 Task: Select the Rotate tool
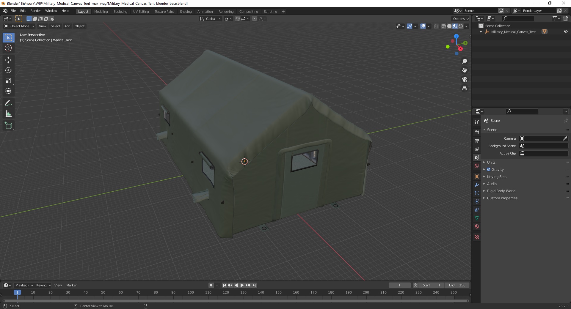(8, 70)
